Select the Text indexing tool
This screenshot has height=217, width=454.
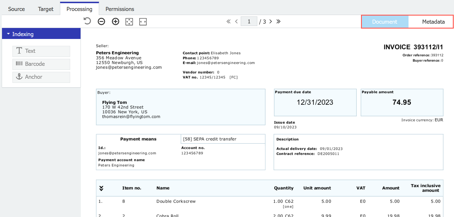(x=41, y=51)
